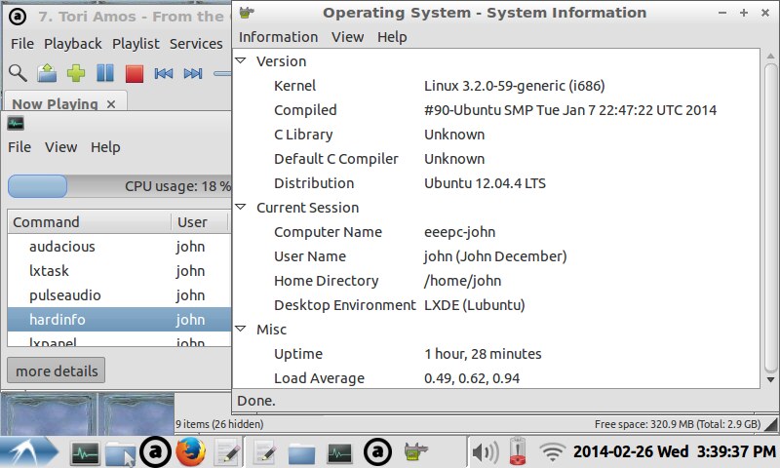
Task: Select the Desktop Environment row
Action: pyautogui.click(x=496, y=305)
